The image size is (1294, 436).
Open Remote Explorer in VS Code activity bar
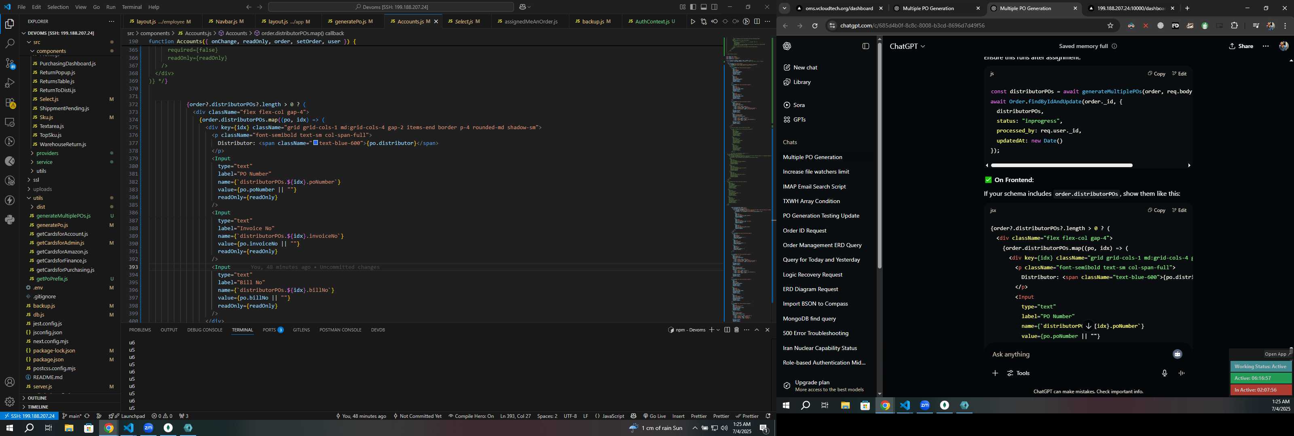tap(10, 122)
